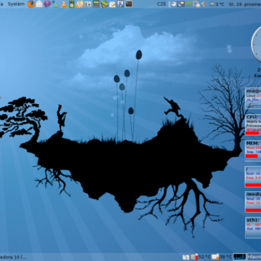Click the show desktop icon in bottom panel

pos(186,257)
